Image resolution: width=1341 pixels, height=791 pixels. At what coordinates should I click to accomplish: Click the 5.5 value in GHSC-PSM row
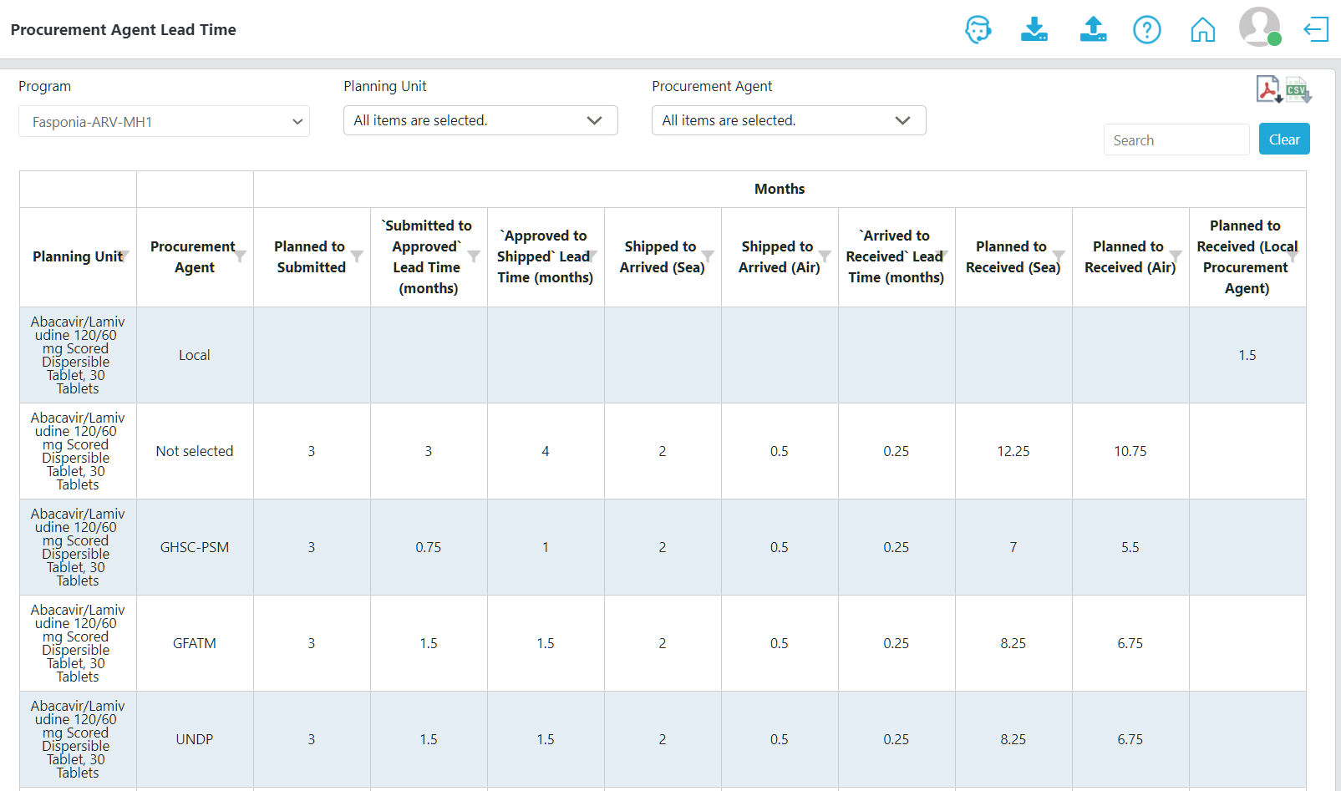1130,547
